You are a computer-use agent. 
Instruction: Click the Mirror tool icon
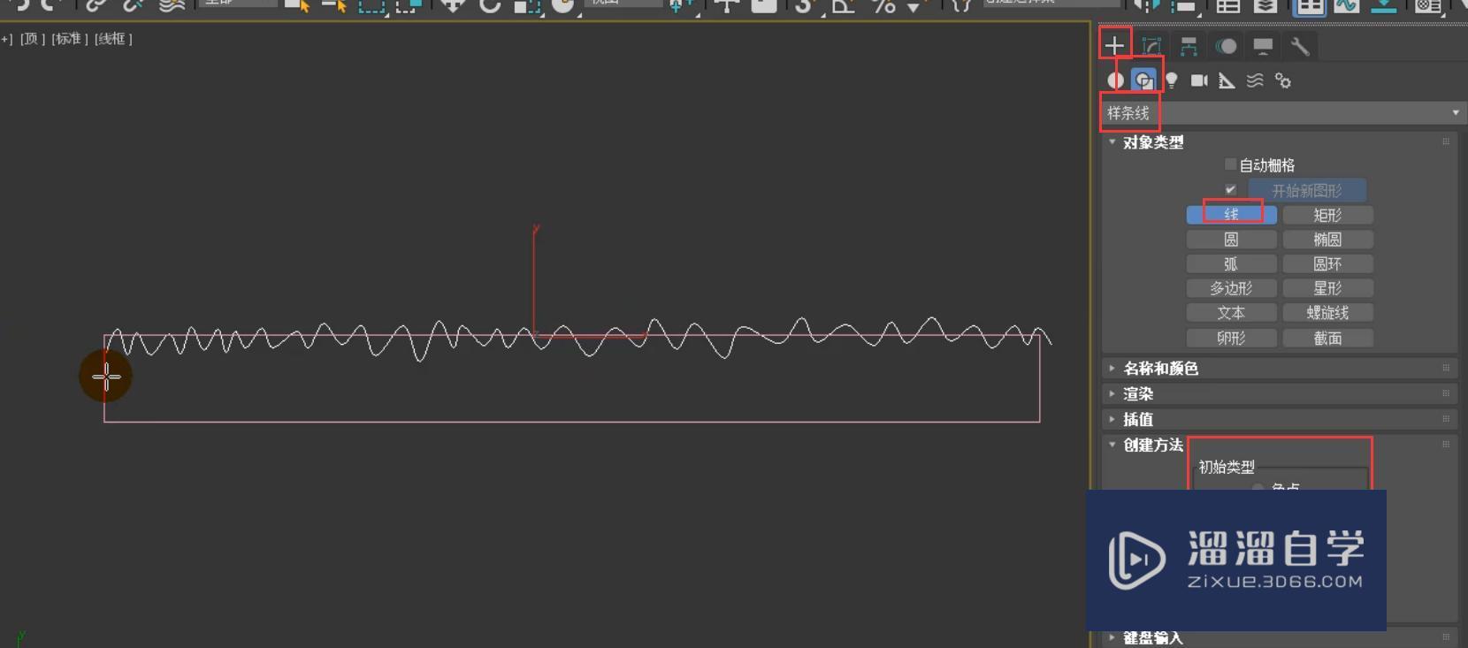[x=1146, y=5]
